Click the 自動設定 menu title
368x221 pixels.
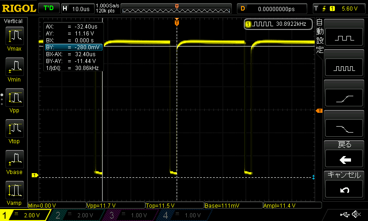click(320, 36)
